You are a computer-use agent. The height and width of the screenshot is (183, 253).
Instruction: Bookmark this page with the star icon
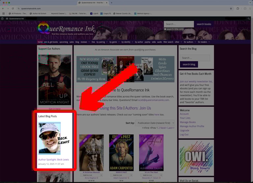231,9
